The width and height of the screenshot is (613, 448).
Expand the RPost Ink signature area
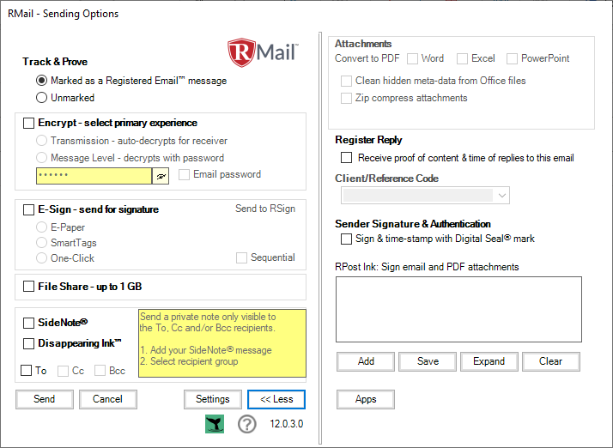click(x=489, y=361)
